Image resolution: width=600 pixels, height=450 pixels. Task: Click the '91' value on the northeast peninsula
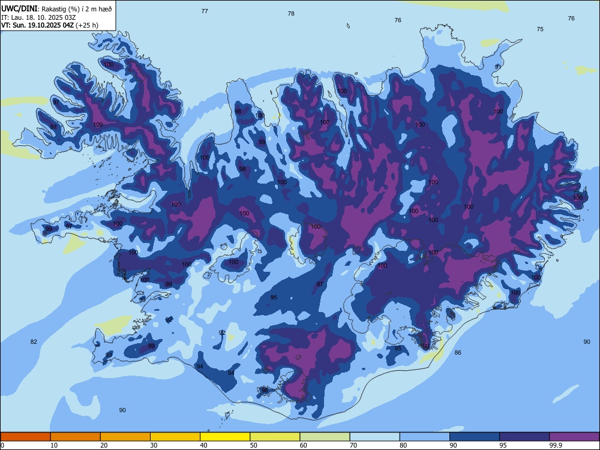498,67
